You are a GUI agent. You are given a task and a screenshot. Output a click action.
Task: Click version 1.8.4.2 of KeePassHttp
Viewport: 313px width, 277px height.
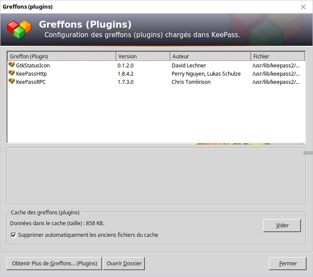(125, 74)
